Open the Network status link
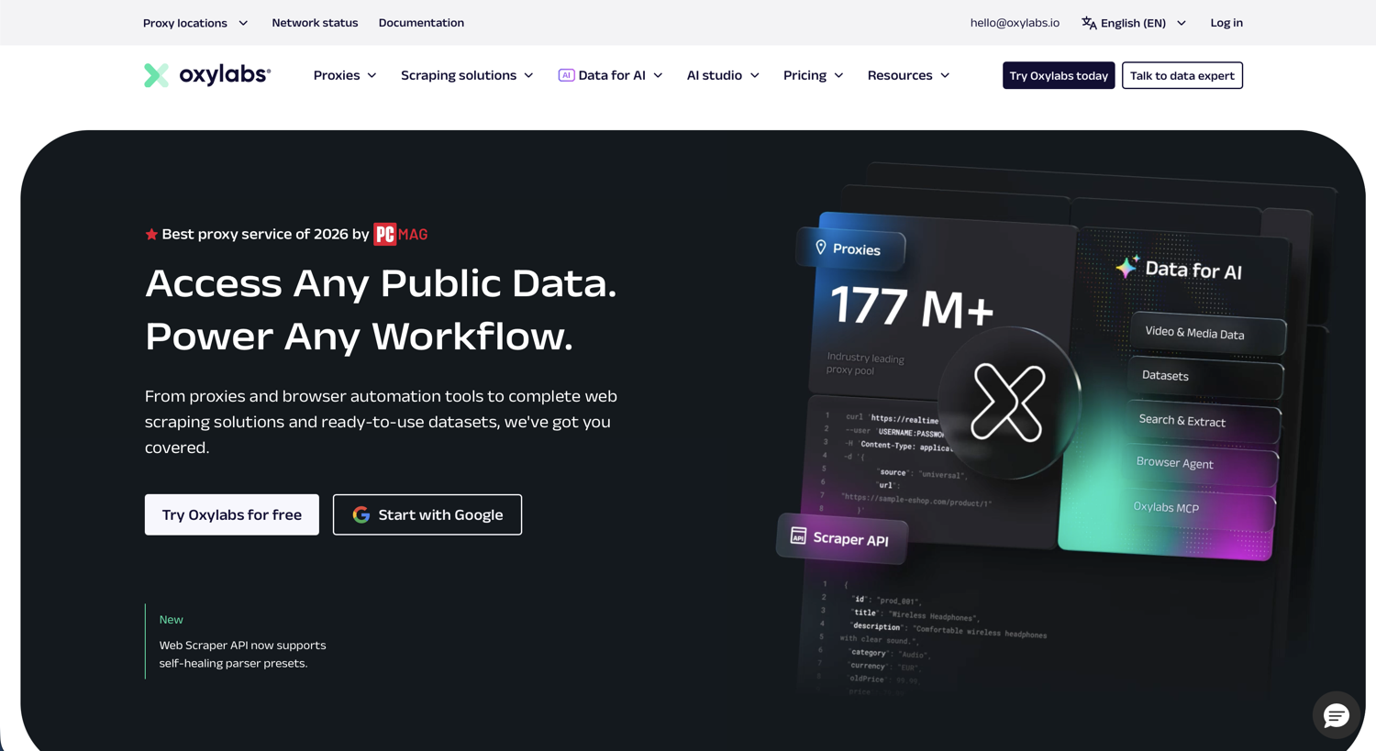Image resolution: width=1376 pixels, height=751 pixels. (315, 23)
